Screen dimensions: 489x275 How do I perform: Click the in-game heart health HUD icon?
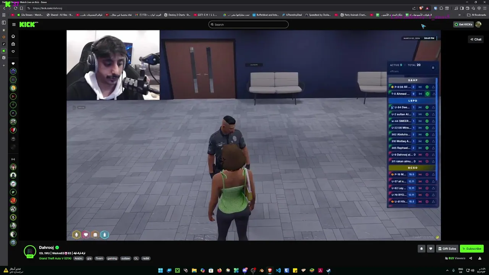(x=86, y=235)
